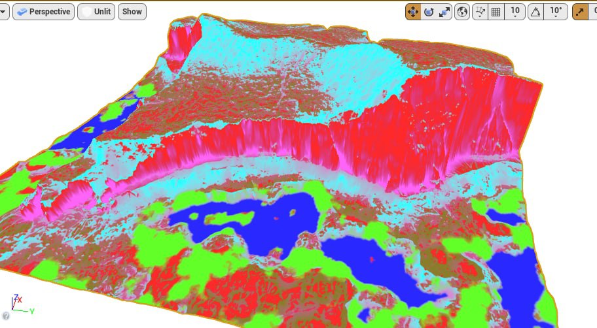Open the grid snap size 10 dropdown
The width and height of the screenshot is (597, 328).
515,12
